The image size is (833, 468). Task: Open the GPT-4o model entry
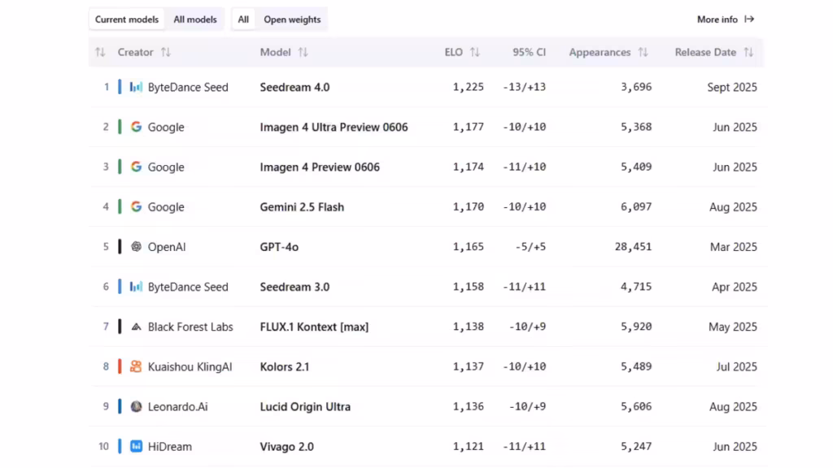coord(279,247)
